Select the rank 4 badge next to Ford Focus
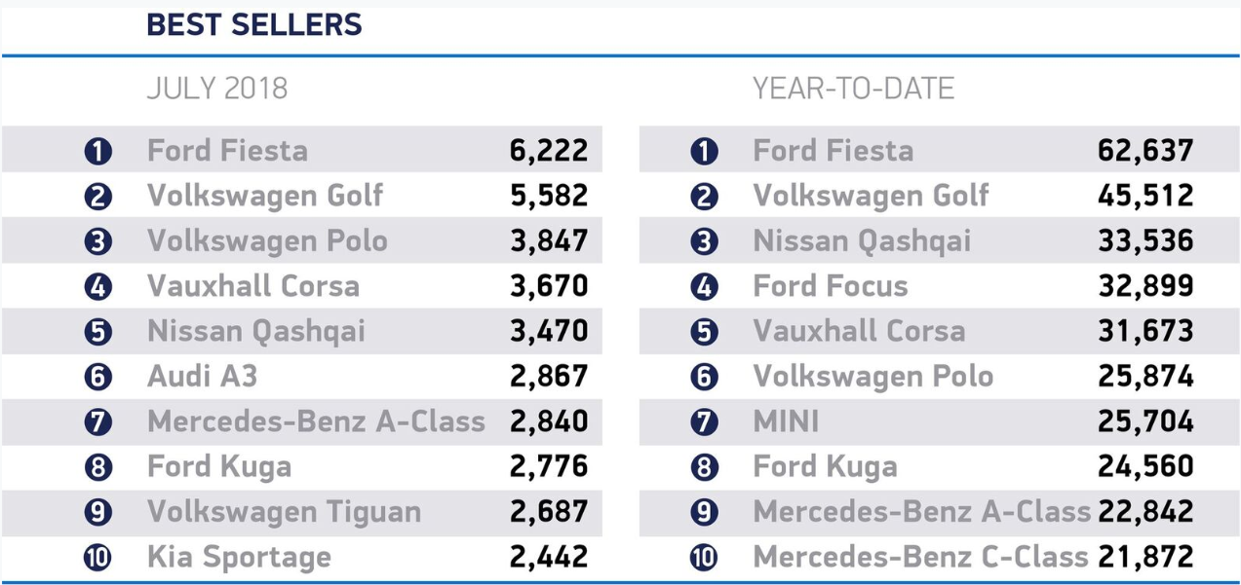 coord(704,287)
